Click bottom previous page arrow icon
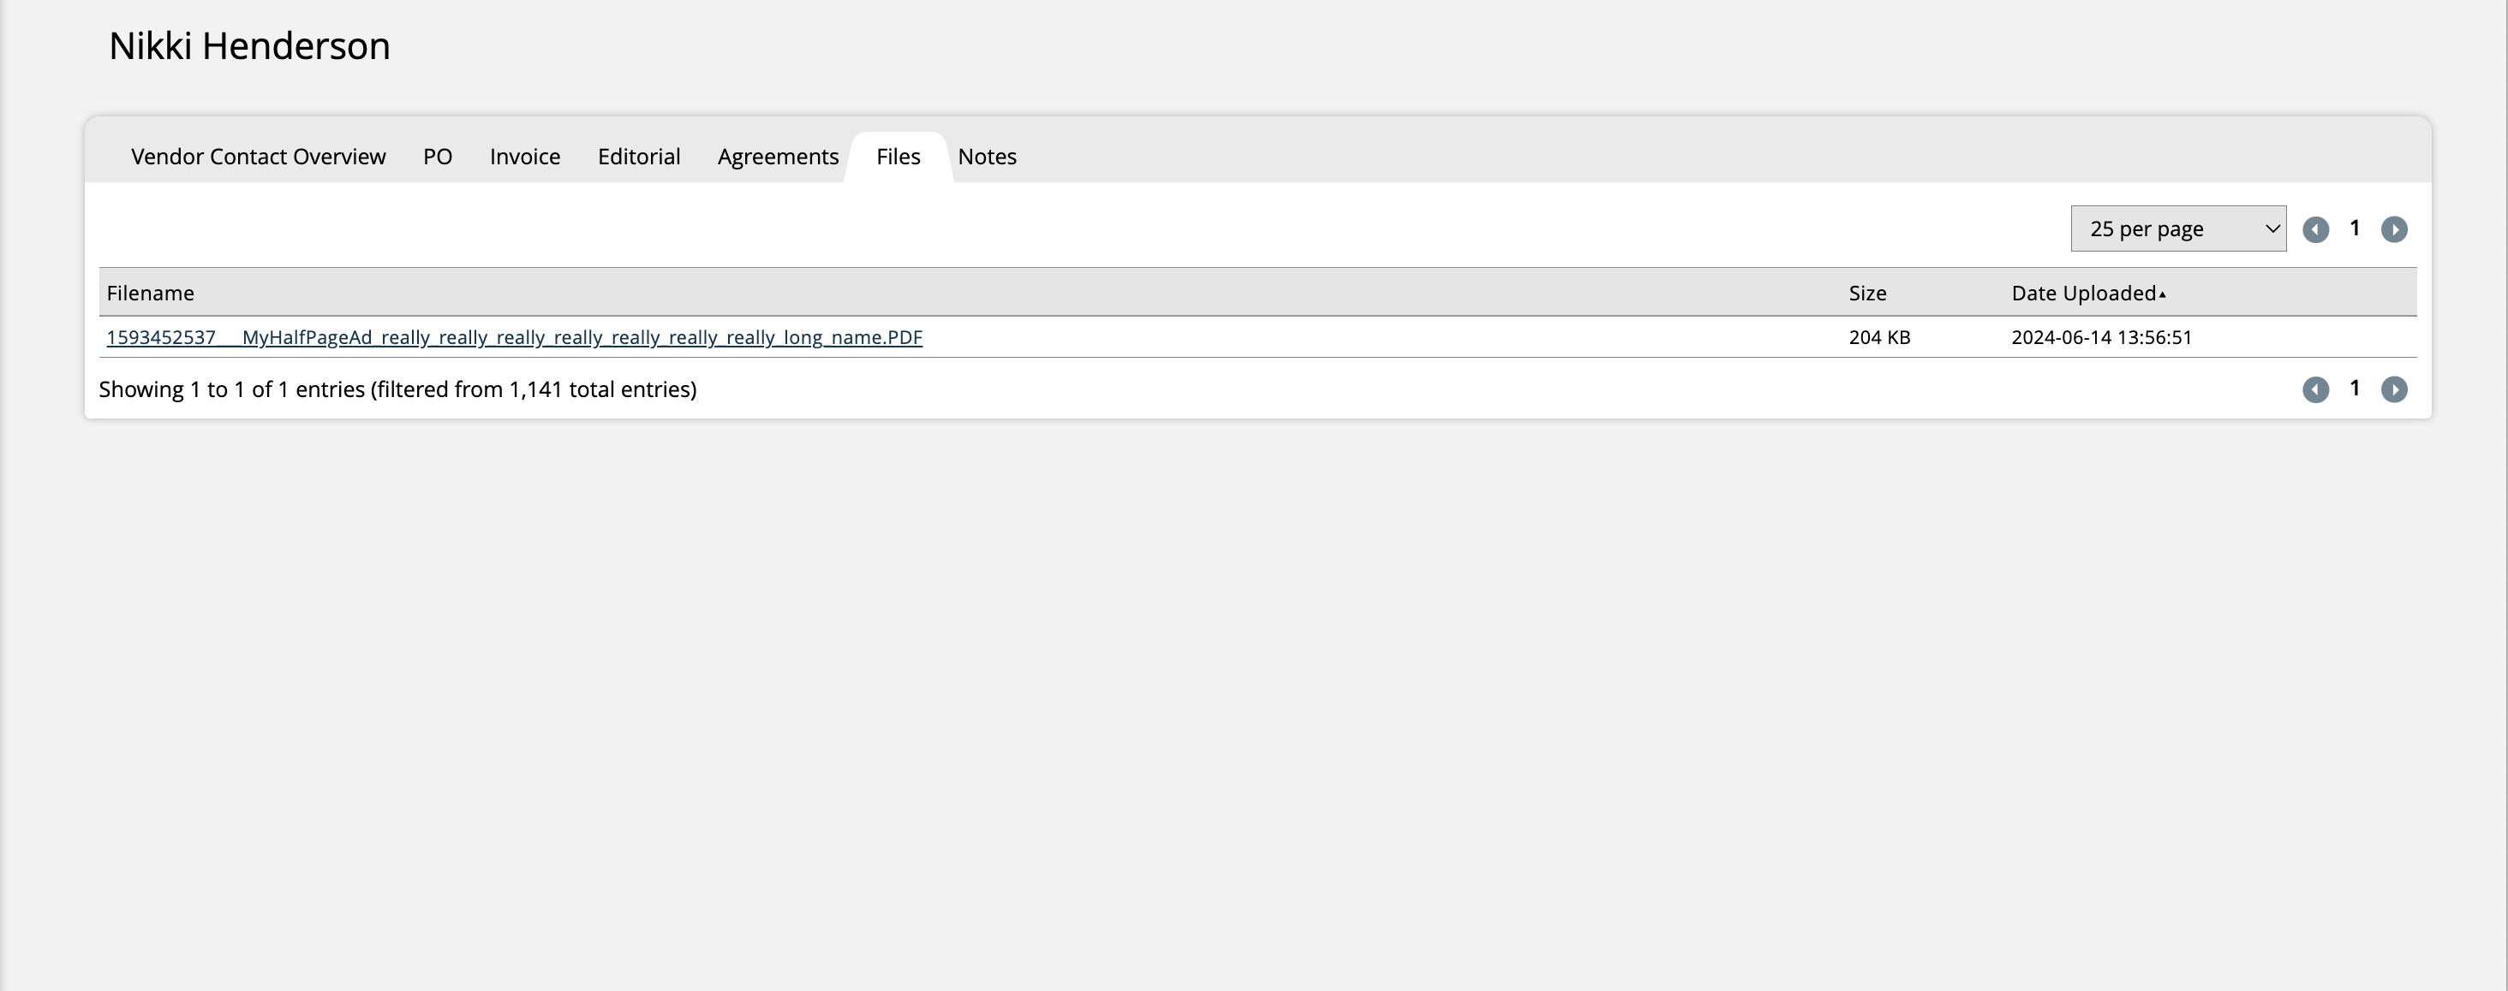The image size is (2508, 991). pyautogui.click(x=2315, y=390)
